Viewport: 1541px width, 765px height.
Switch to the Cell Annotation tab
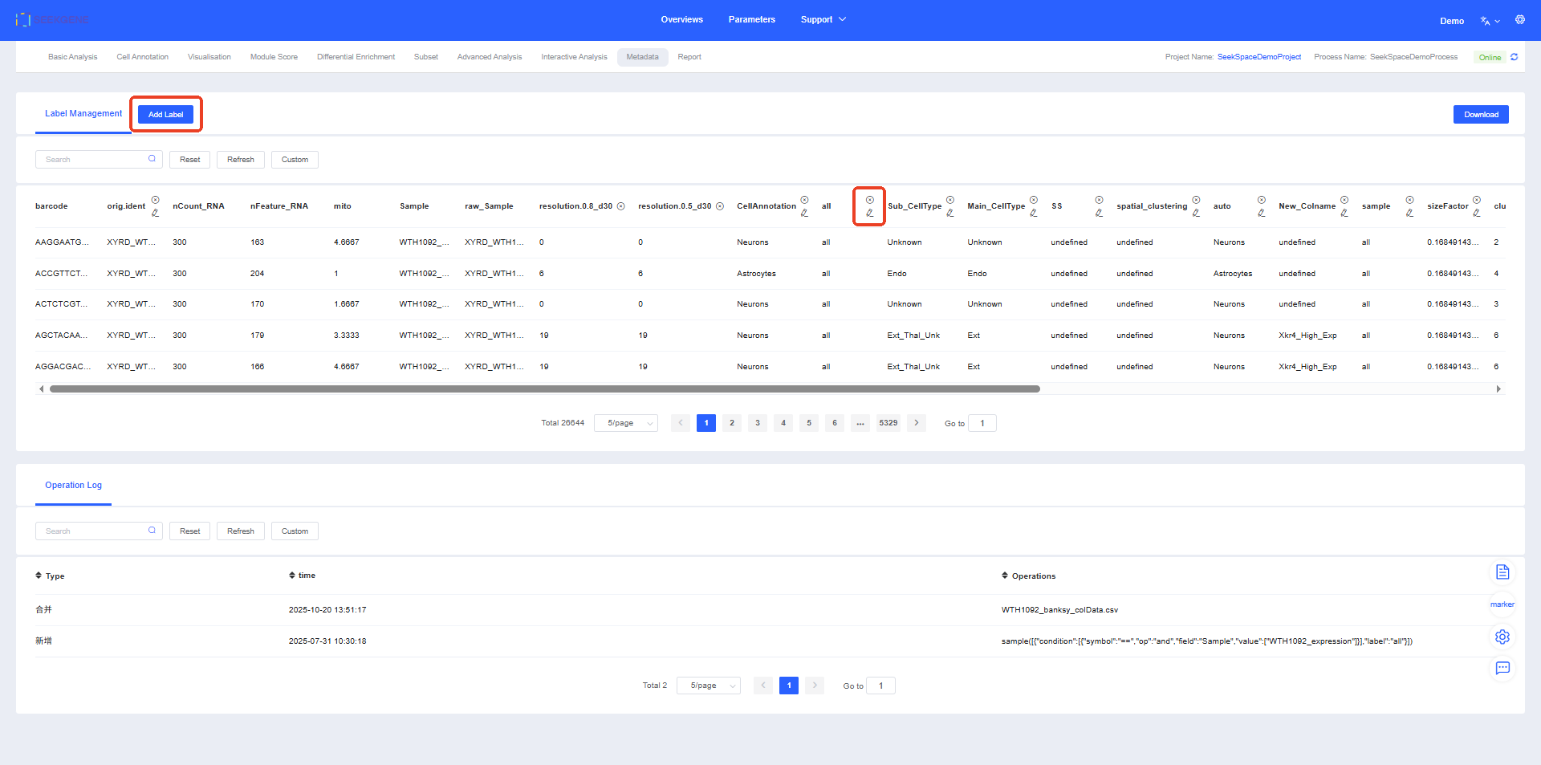(142, 57)
